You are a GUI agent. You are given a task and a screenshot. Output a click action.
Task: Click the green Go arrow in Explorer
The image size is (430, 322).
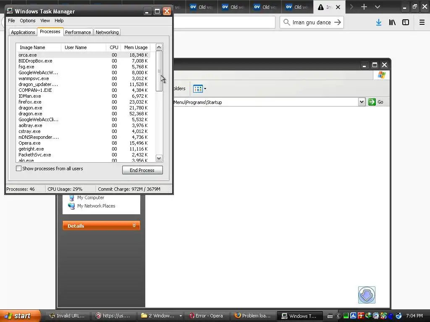pyautogui.click(x=372, y=102)
